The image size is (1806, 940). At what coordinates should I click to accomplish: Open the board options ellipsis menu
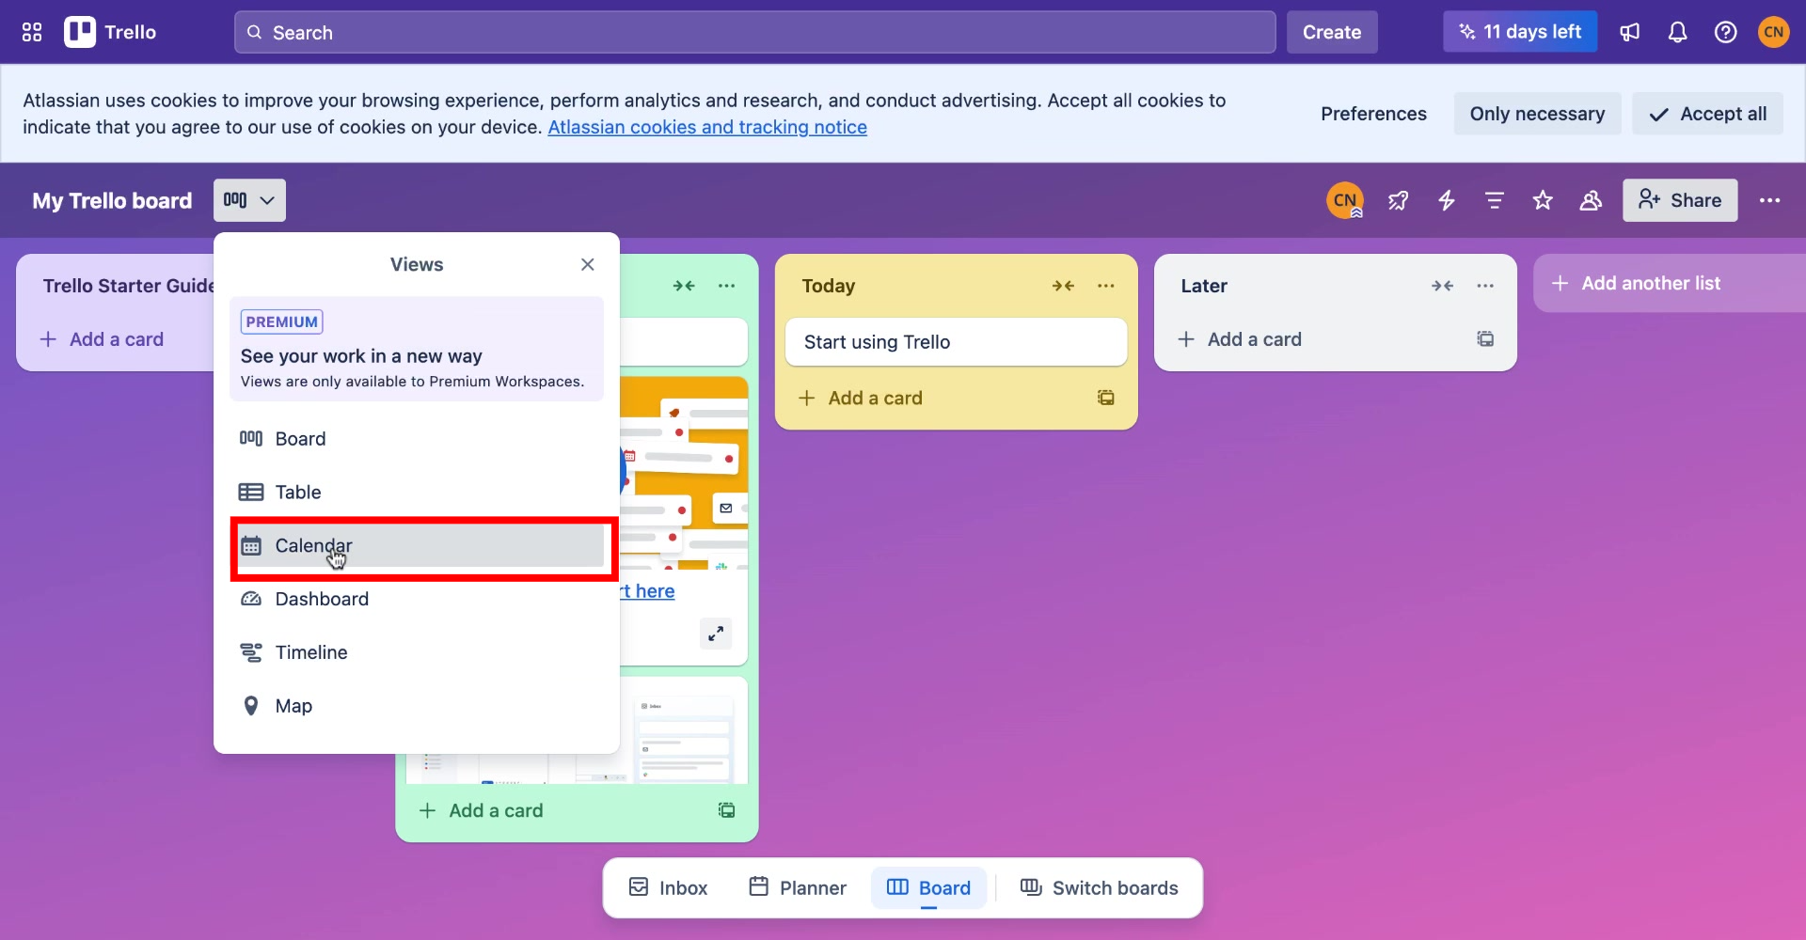[x=1770, y=200]
